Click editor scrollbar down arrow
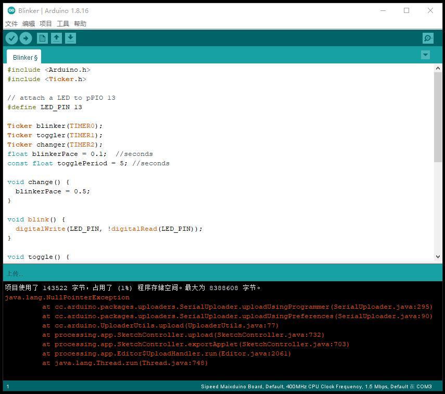 click(x=438, y=257)
